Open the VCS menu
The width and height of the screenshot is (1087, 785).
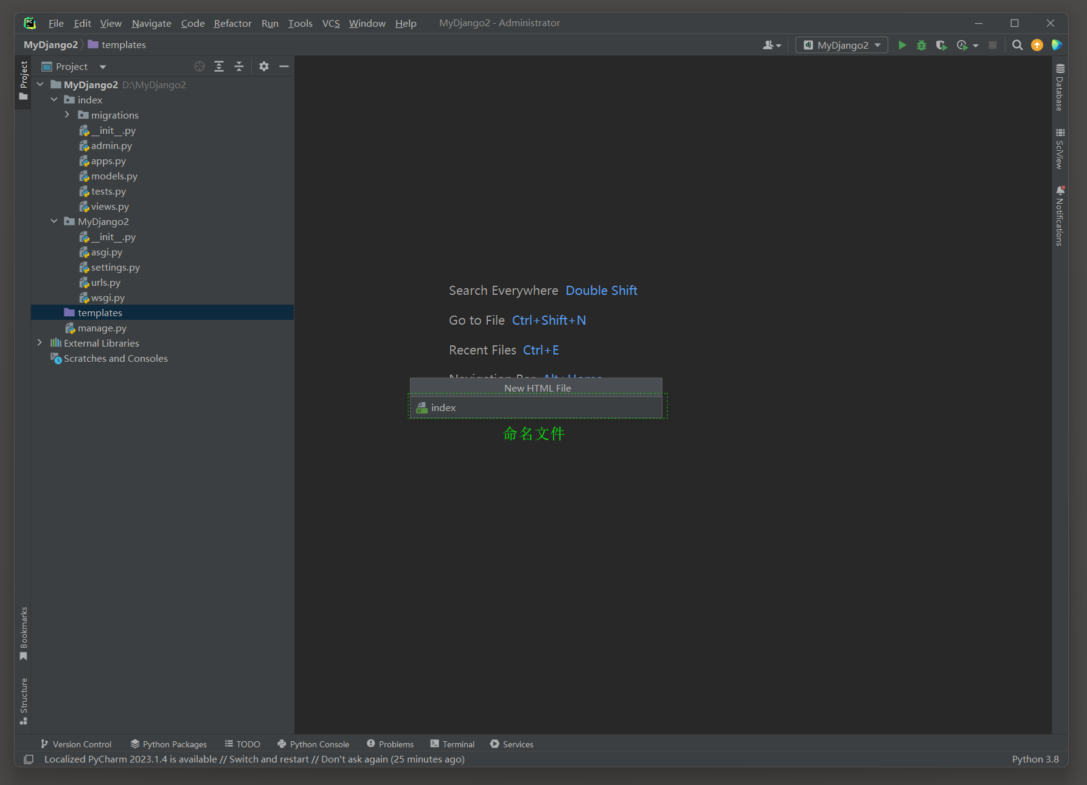pos(331,23)
